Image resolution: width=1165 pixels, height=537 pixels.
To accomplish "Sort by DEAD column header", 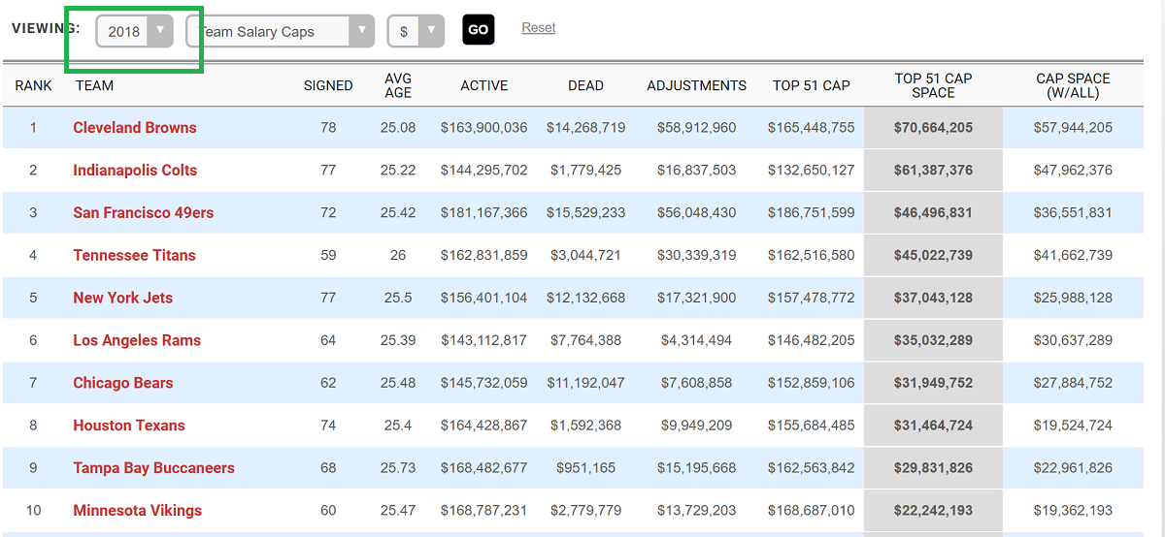I will coord(585,85).
